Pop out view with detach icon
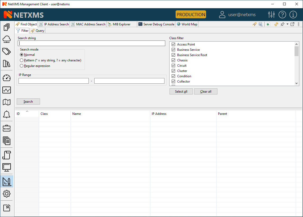 [292, 24]
